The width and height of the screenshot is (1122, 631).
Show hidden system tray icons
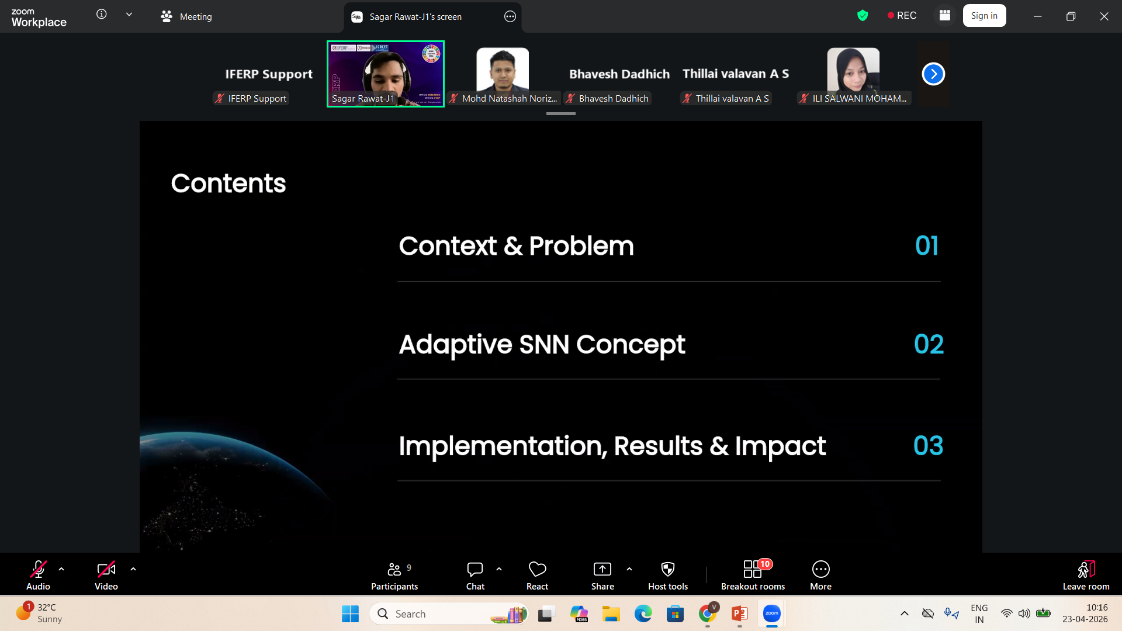pos(904,613)
